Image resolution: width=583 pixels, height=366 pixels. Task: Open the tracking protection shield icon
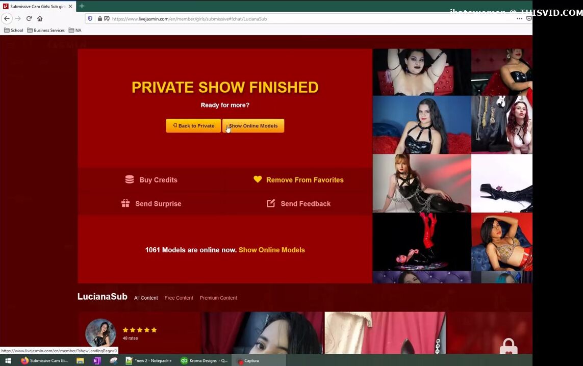coord(90,19)
